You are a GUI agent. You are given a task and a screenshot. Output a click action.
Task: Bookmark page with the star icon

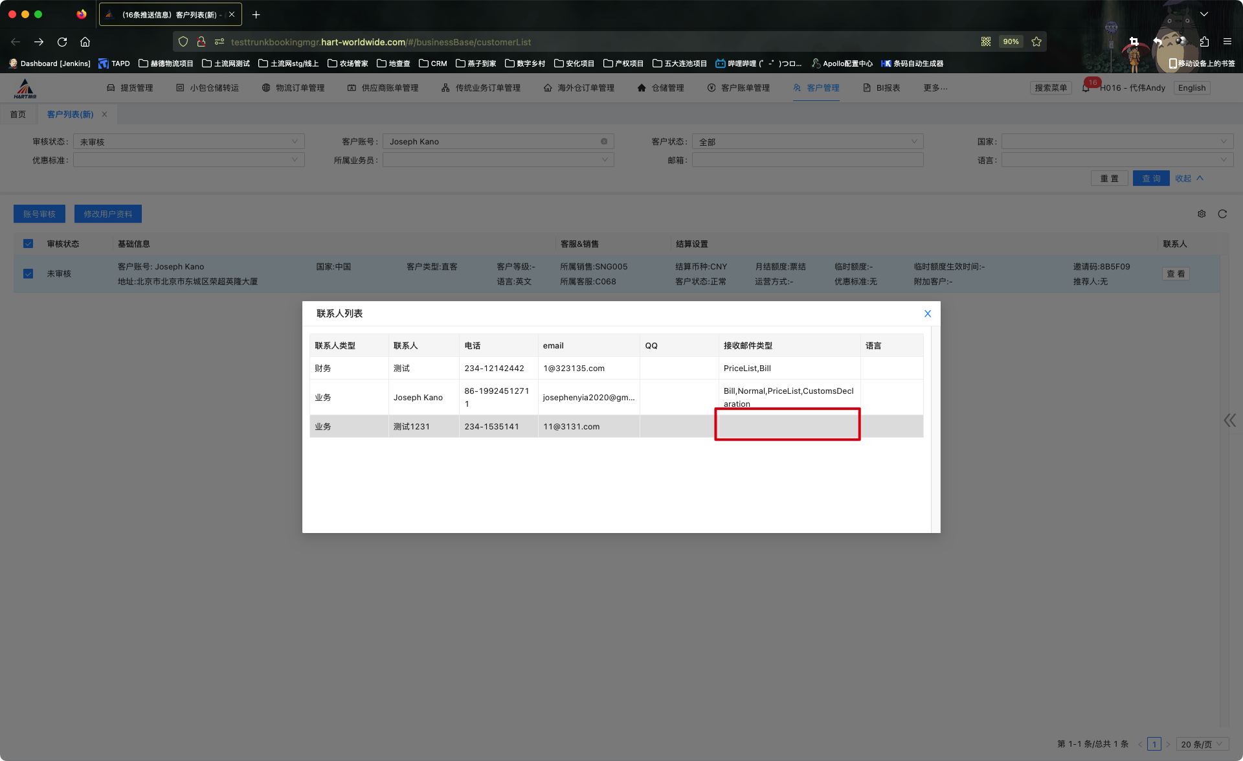tap(1036, 42)
